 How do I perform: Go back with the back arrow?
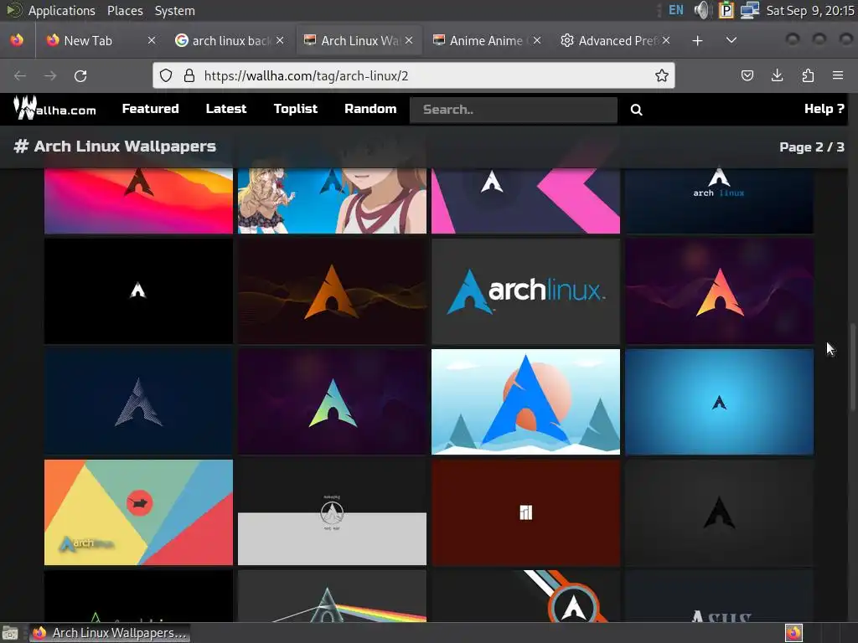tap(20, 75)
